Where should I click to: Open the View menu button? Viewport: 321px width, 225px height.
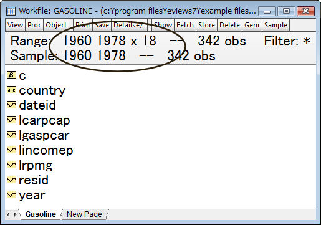[15, 25]
